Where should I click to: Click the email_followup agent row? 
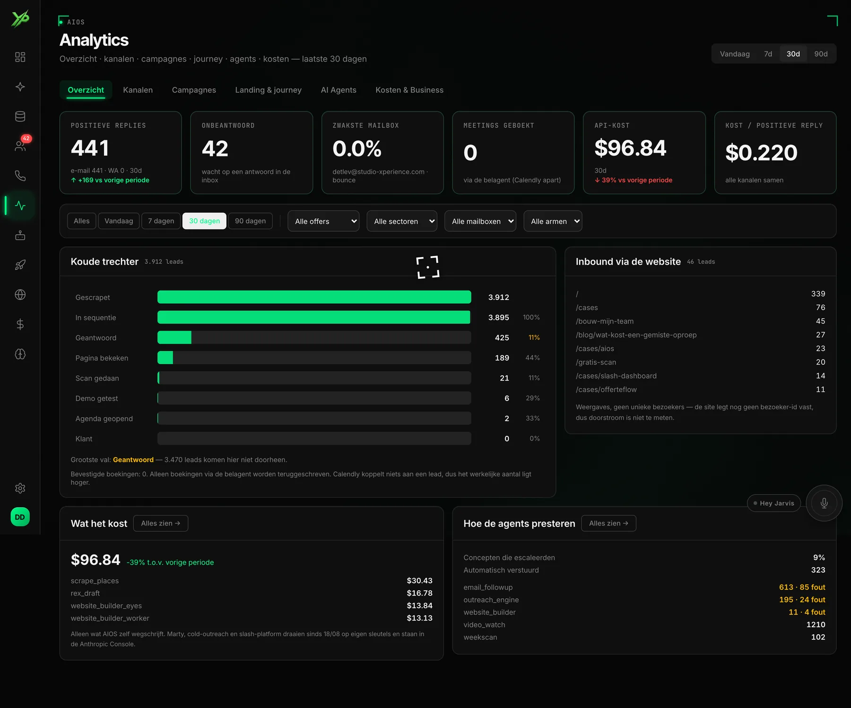[x=644, y=587]
